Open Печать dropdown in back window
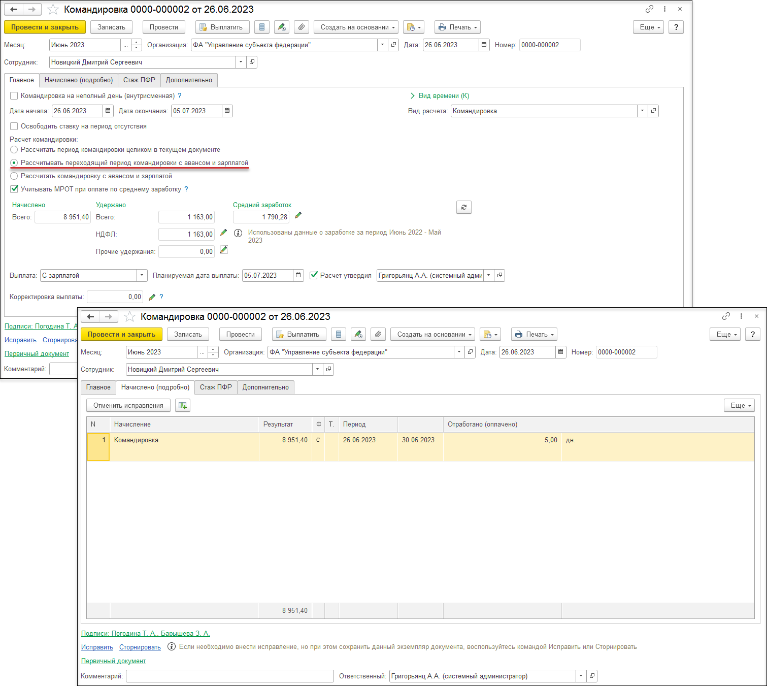This screenshot has width=767, height=686. click(457, 27)
